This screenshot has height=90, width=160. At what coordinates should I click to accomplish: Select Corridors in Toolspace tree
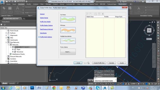tap(13, 59)
